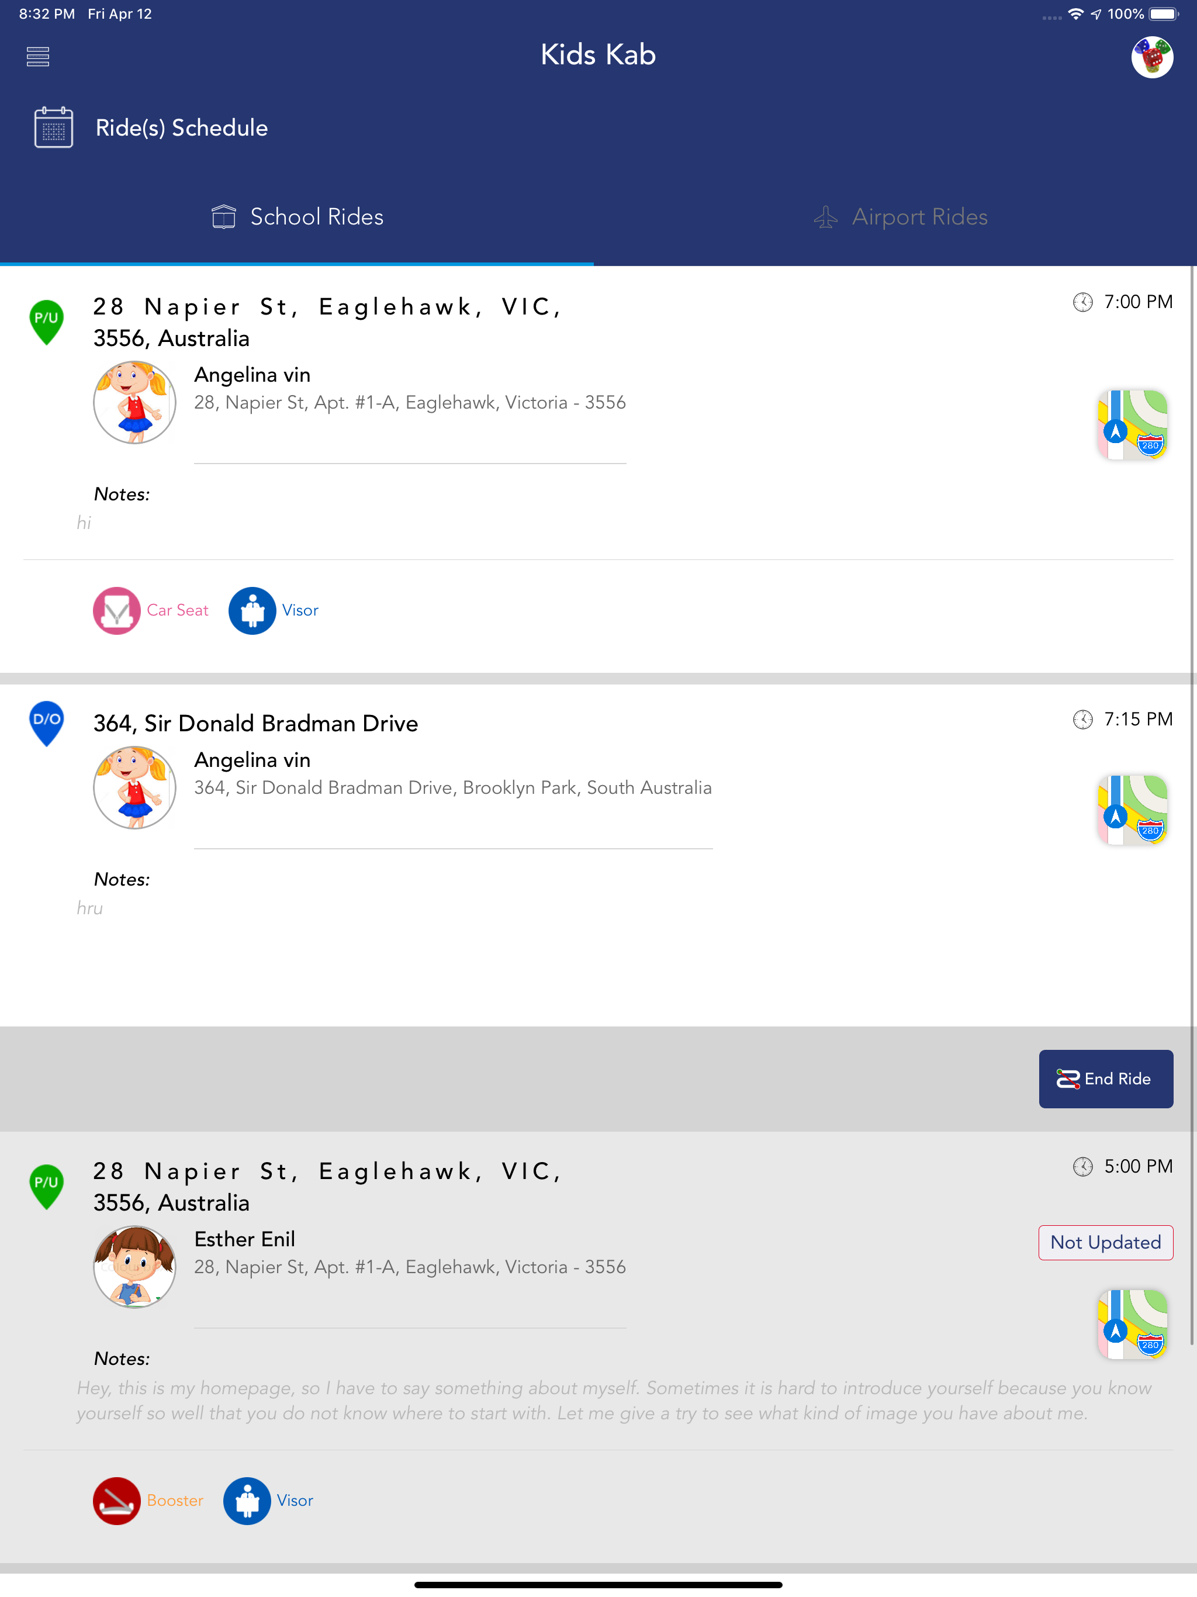The width and height of the screenshot is (1197, 1597).
Task: Tap the status bar battery indicator
Action: click(x=1163, y=13)
